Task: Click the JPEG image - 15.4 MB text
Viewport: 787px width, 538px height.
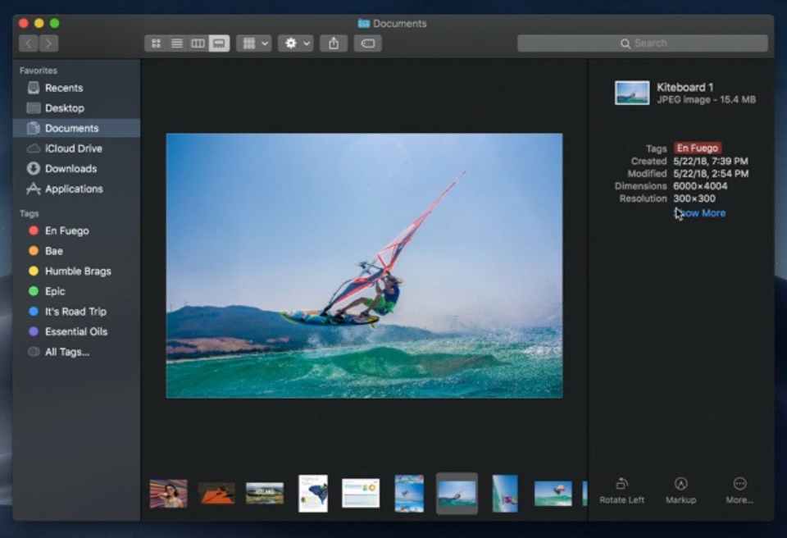Action: point(706,99)
